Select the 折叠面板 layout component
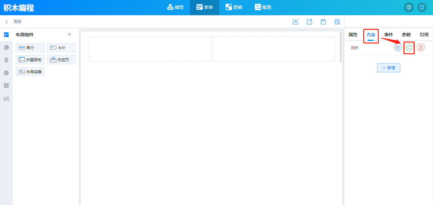The image size is (433, 205). tap(30, 60)
